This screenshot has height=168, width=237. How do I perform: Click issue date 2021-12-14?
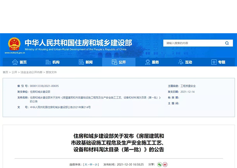(187, 92)
